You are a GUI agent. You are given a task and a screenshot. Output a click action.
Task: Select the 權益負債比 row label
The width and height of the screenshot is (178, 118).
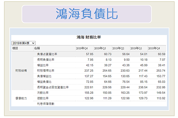(44, 82)
